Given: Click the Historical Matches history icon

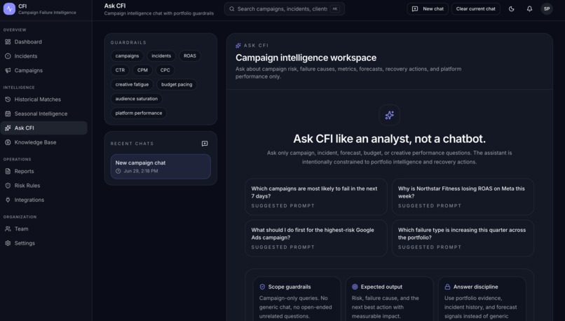Looking at the screenshot, I should (8, 100).
